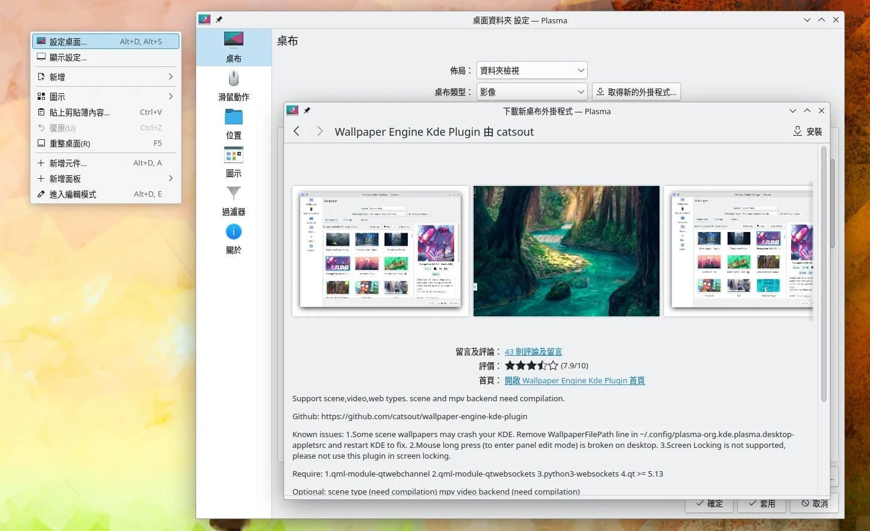Open 開啟 Wallpaper Engine Kde Plugin 首頁 link
This screenshot has width=870, height=531.
coord(575,380)
